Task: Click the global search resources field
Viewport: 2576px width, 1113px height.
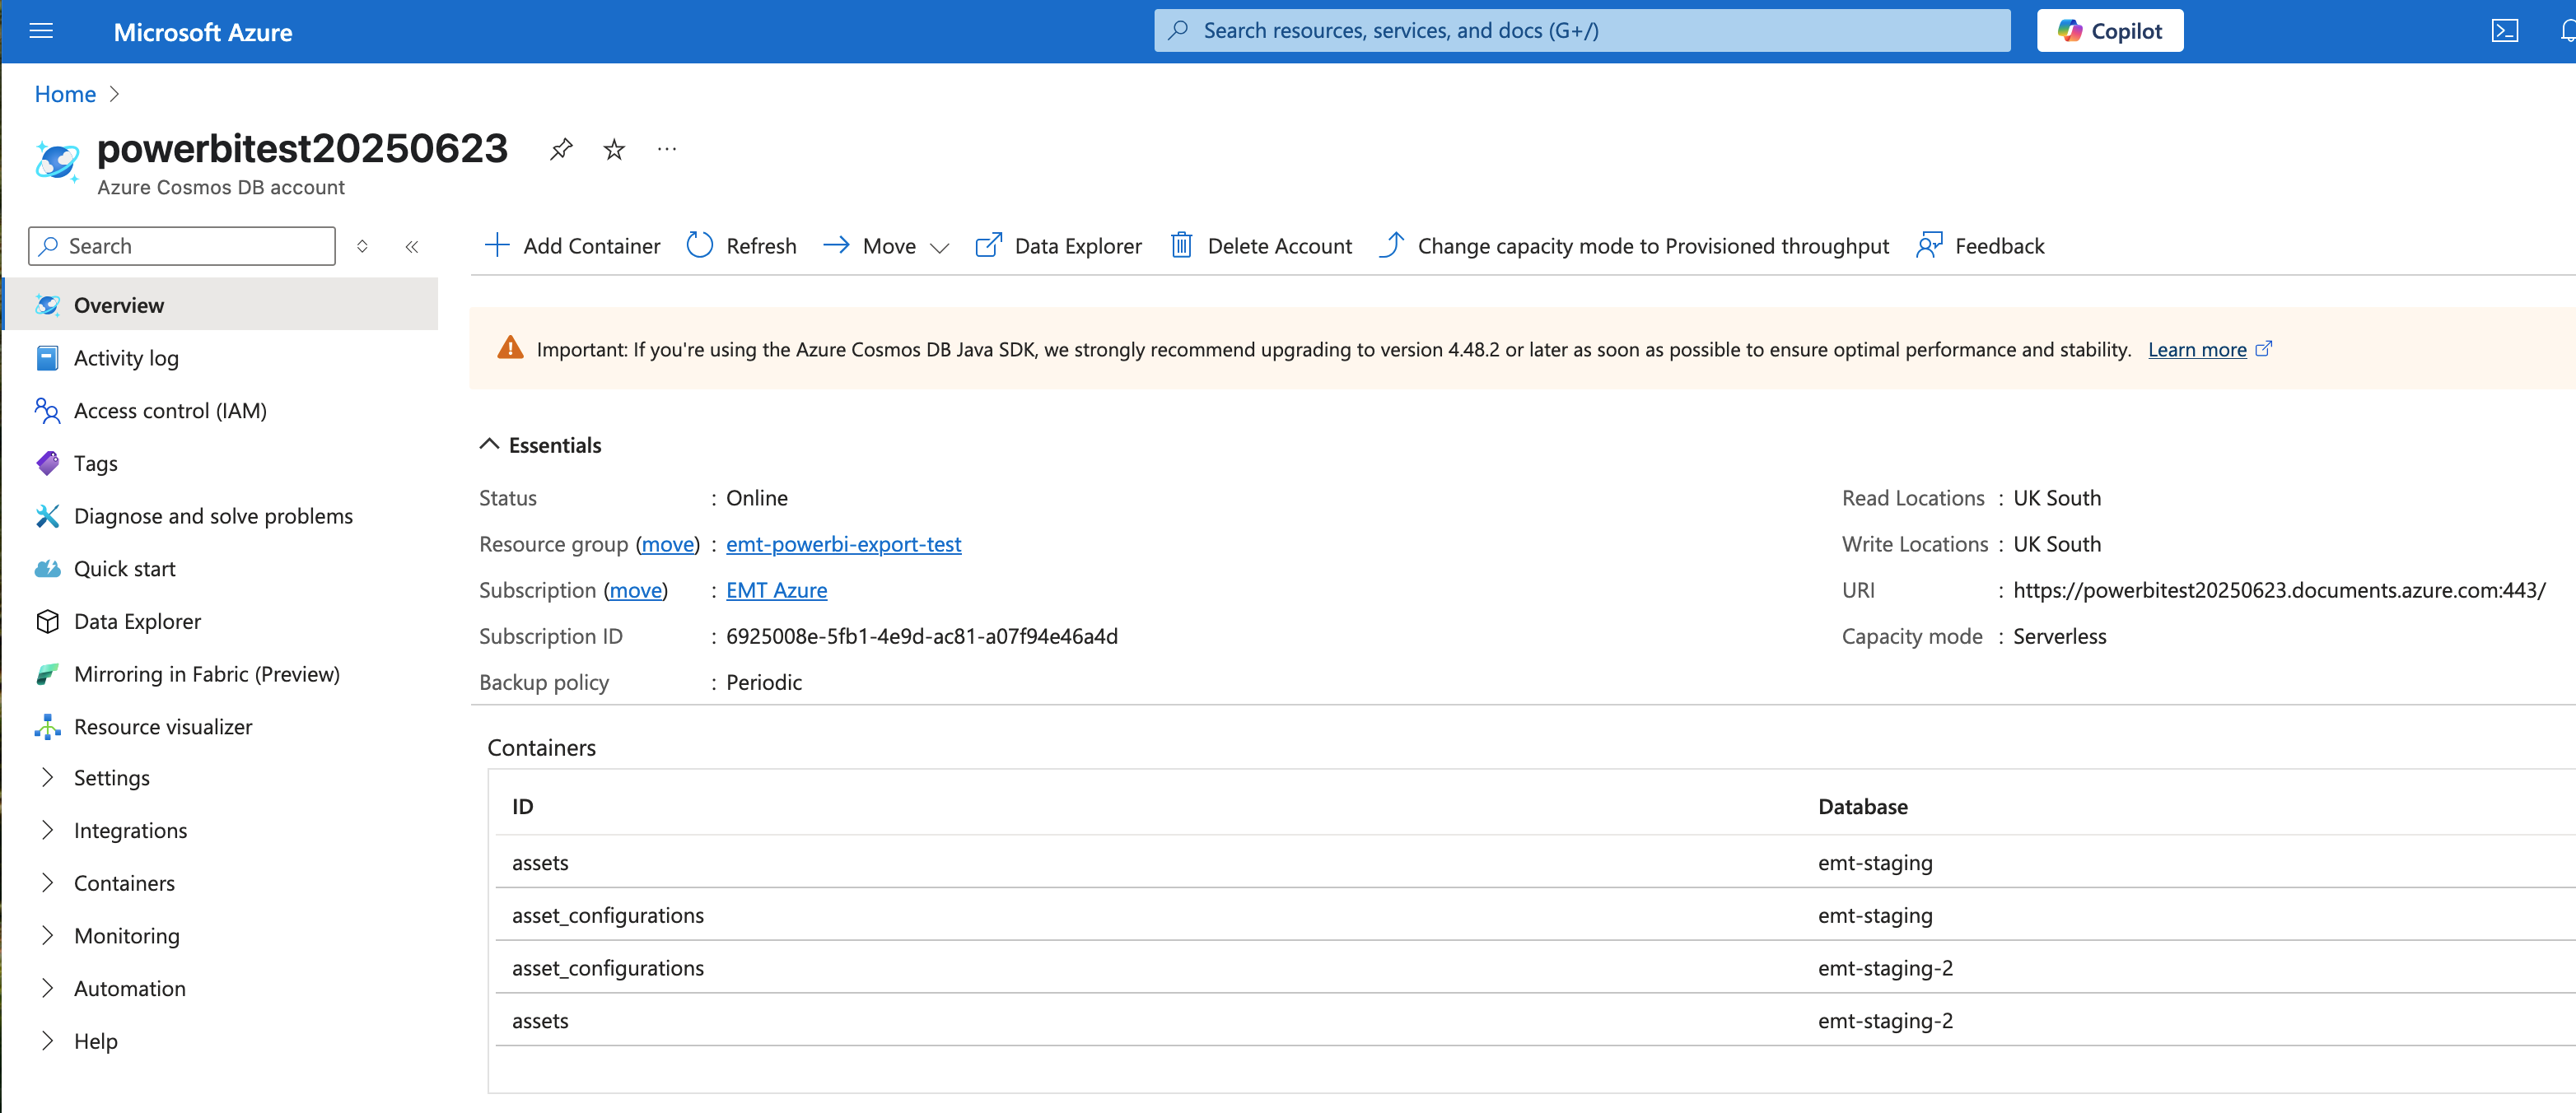Action: pyautogui.click(x=1582, y=31)
